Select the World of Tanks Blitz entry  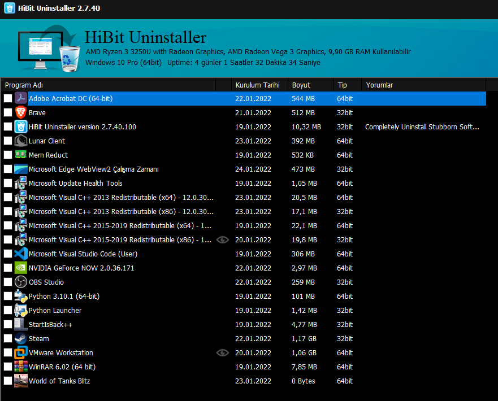(59, 381)
